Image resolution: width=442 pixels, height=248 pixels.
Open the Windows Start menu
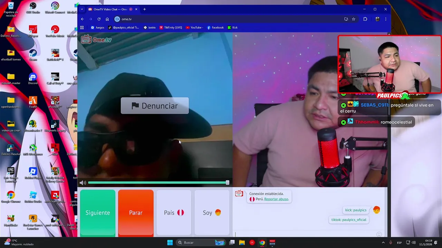pyautogui.click(x=170, y=242)
